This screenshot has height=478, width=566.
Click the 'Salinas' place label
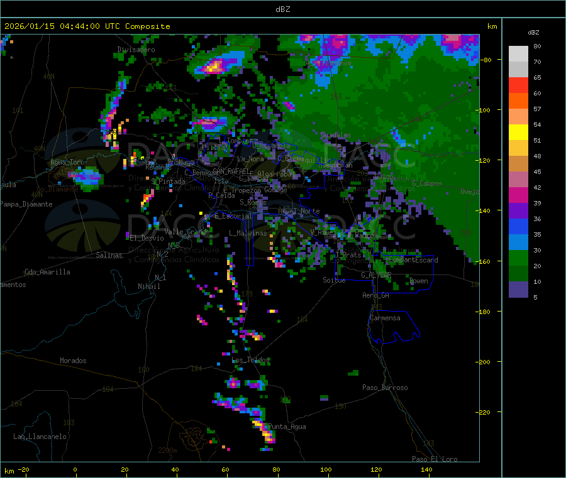pyautogui.click(x=109, y=255)
